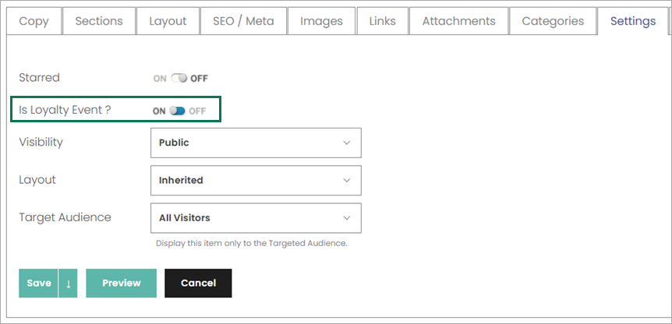View the Attachments tab

coord(458,21)
